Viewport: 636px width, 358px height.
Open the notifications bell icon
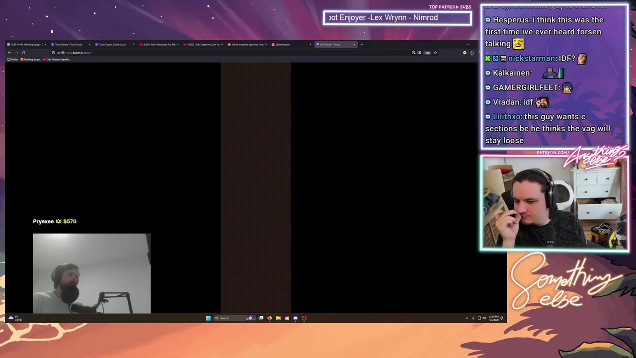502,318
